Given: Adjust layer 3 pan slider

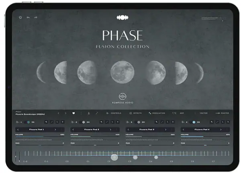Looking at the screenshot, I should pos(150,145).
